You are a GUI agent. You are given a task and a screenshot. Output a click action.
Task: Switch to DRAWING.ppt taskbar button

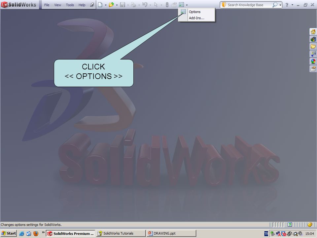coord(171,234)
